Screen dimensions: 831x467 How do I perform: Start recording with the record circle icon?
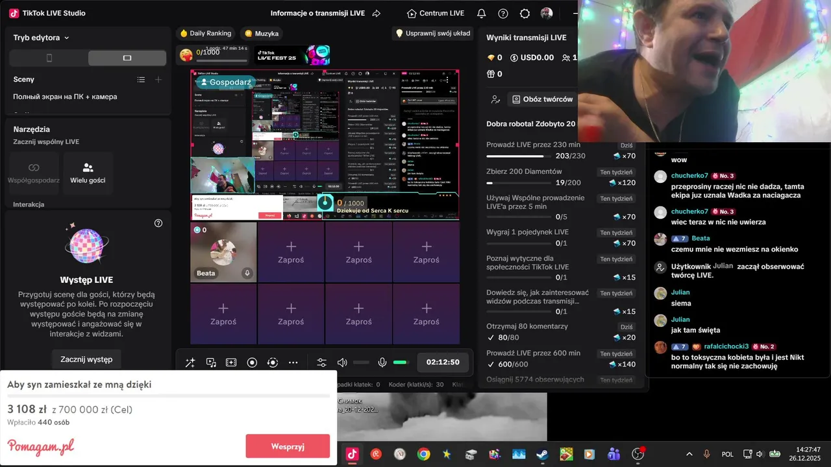click(x=252, y=363)
